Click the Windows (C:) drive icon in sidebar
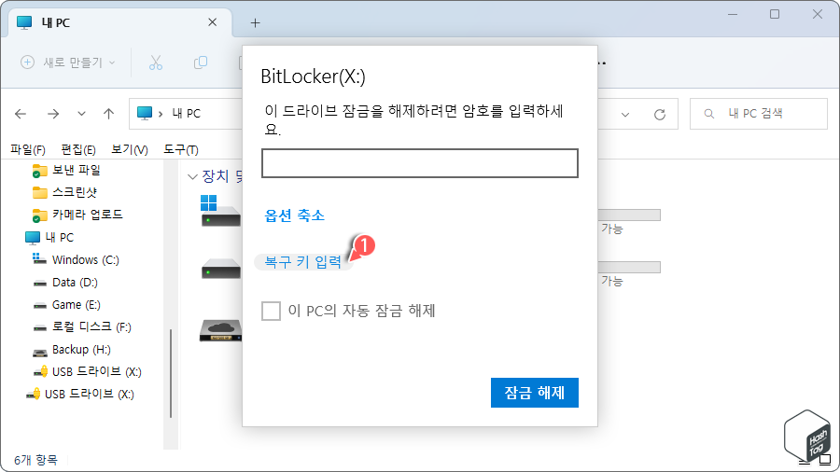The image size is (840, 472). [x=39, y=259]
